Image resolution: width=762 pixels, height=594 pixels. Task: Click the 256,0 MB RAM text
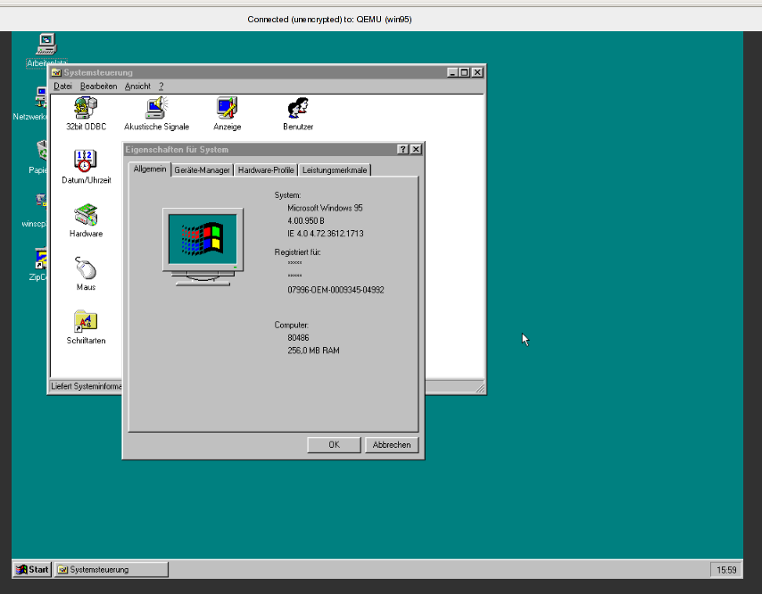coord(313,351)
